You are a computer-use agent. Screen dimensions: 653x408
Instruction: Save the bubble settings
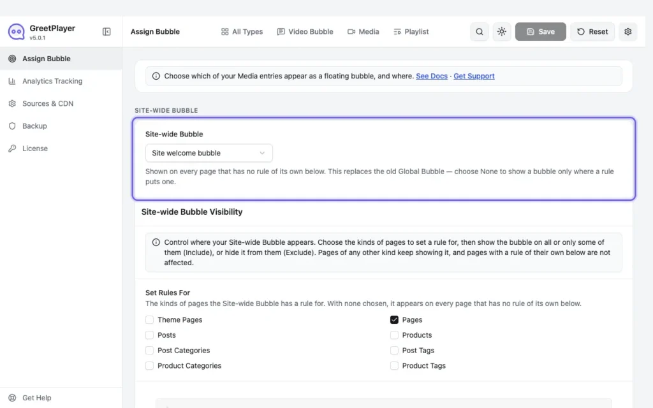click(541, 32)
